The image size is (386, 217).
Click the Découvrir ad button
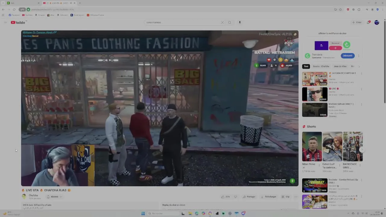coord(348,56)
